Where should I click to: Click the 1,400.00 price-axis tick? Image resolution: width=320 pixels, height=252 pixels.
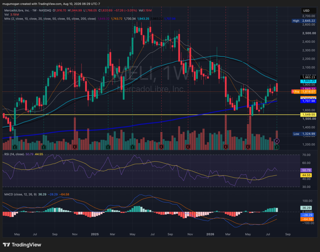point(309,127)
